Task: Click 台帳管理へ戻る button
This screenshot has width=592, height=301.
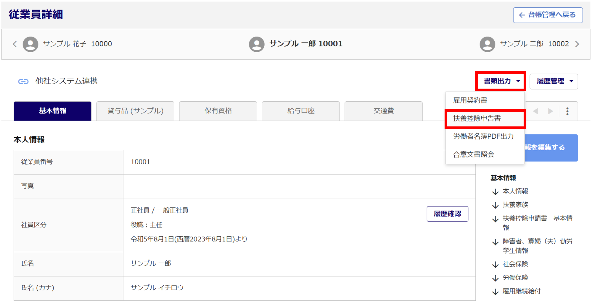Action: (x=548, y=15)
